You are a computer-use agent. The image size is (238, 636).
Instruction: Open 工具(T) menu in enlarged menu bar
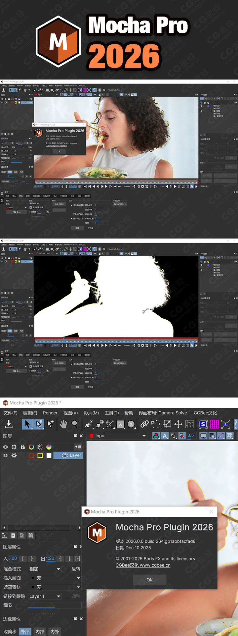[111, 413]
